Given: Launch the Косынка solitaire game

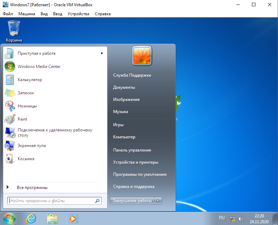Looking at the screenshot, I should pyautogui.click(x=26, y=159).
